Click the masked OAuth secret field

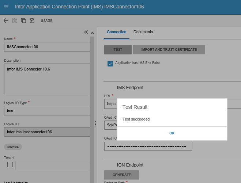(x=148, y=146)
